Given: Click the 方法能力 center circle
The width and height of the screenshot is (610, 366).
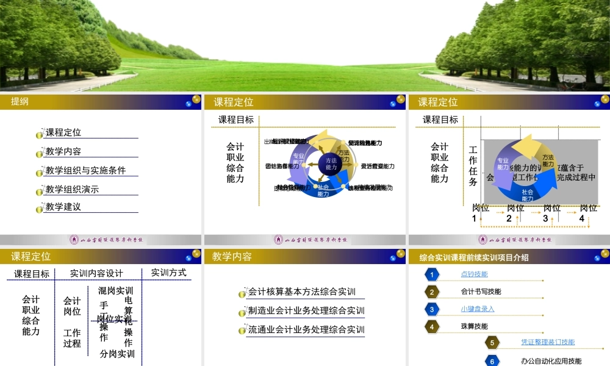Looking at the screenshot, I should point(330,163).
